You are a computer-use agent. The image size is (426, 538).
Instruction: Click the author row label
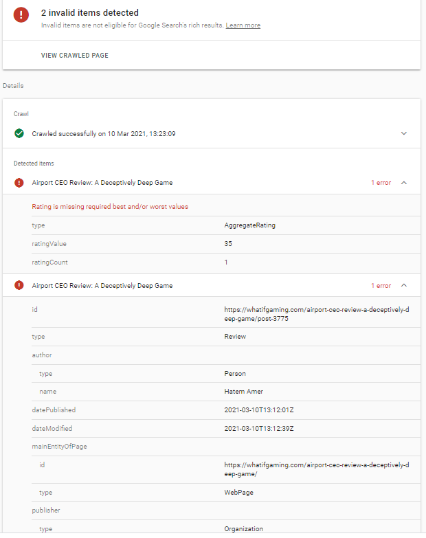[x=42, y=355]
